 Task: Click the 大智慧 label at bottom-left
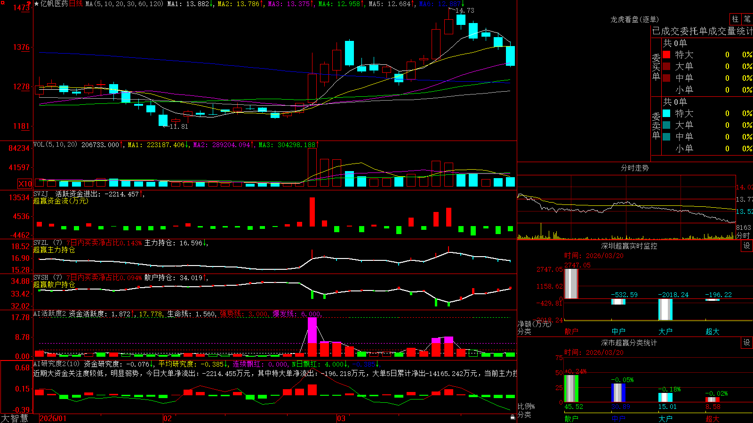(15, 418)
